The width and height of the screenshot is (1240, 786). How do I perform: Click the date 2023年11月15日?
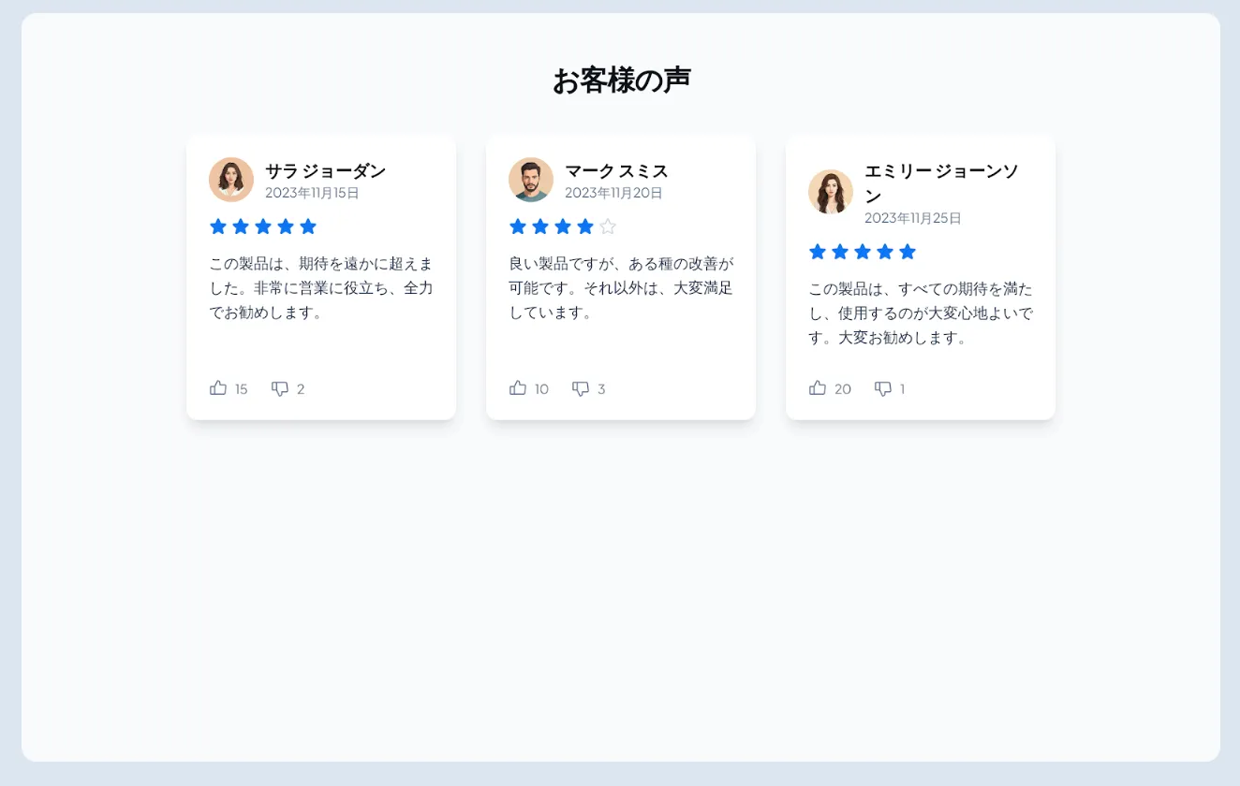[x=312, y=193]
